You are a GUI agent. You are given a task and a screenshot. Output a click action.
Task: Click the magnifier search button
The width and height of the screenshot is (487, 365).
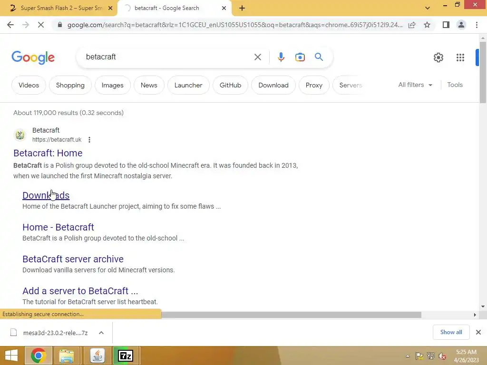tap(319, 57)
